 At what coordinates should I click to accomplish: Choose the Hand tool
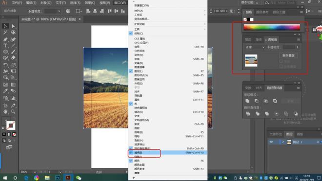(5, 111)
